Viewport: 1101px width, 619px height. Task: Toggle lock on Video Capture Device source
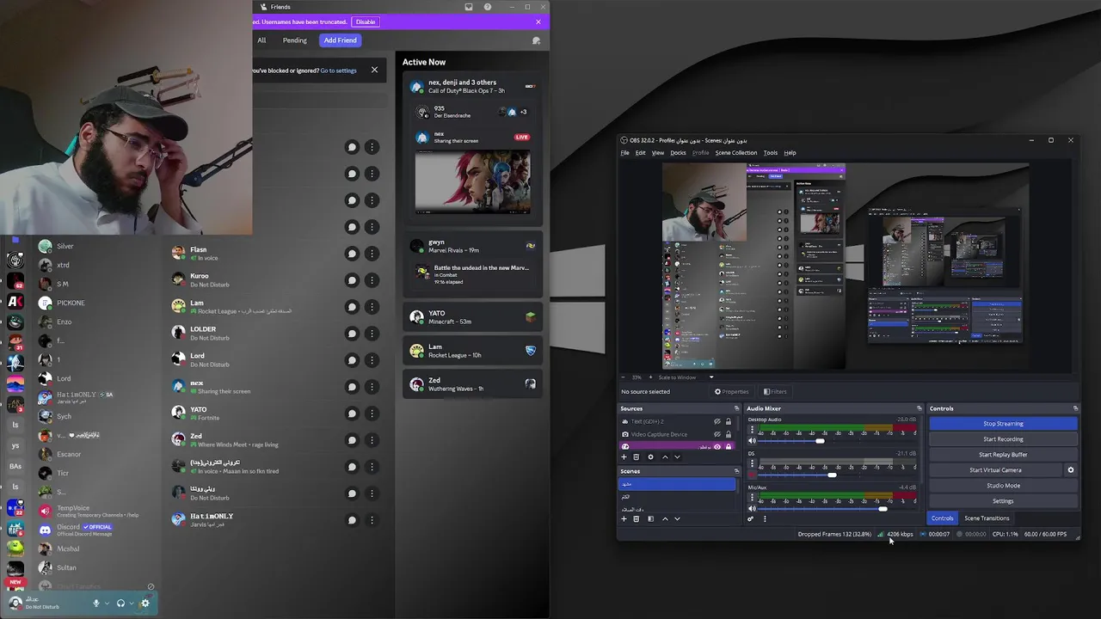click(x=729, y=434)
